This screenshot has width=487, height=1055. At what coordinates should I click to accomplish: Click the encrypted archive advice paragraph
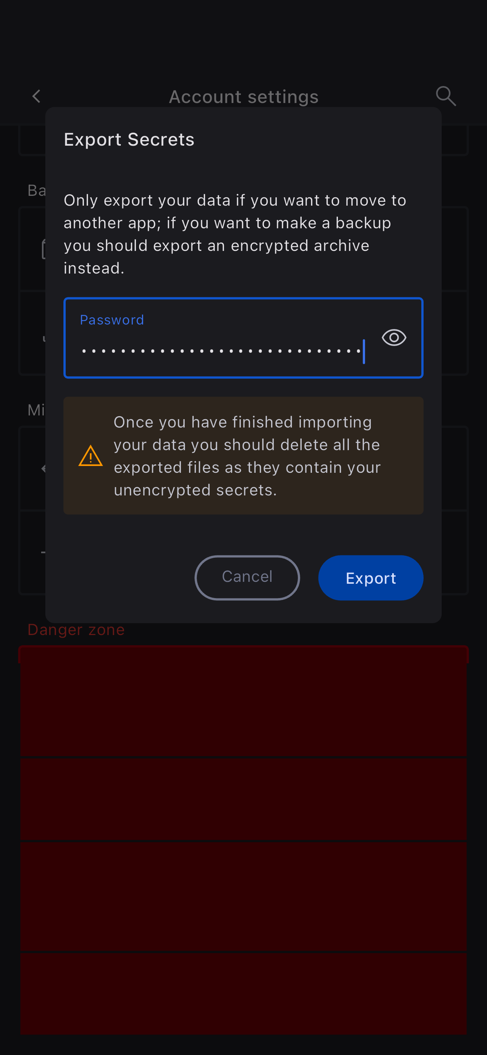234,234
